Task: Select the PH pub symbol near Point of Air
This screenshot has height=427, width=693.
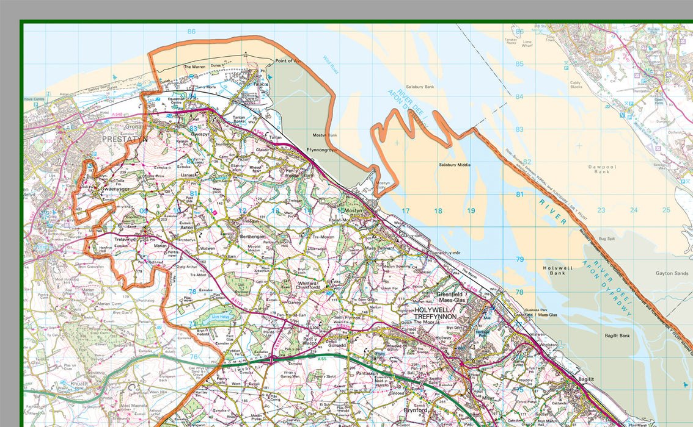Action: (263, 71)
